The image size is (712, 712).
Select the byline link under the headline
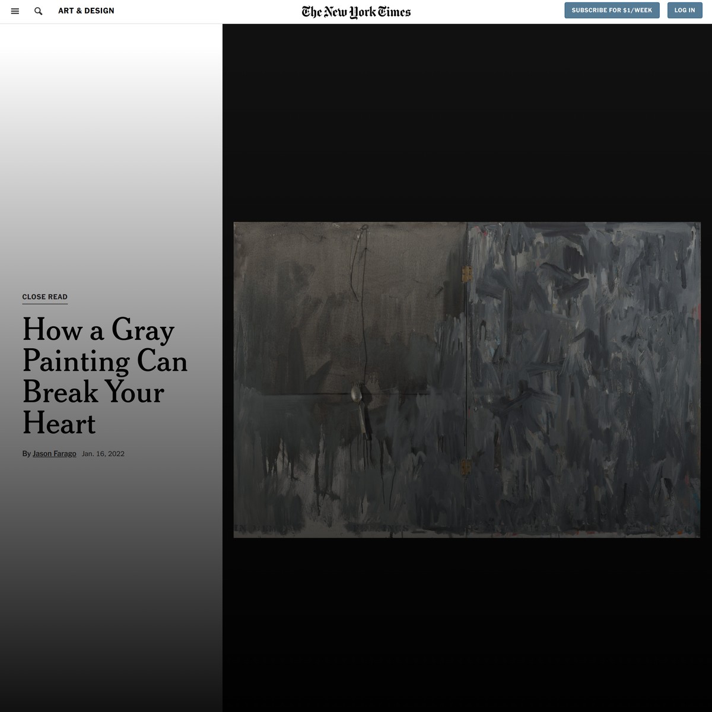(54, 453)
